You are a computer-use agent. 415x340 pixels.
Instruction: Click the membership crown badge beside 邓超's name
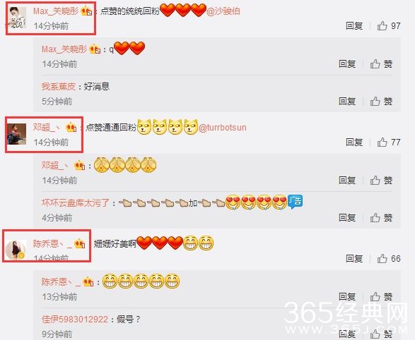coord(71,128)
